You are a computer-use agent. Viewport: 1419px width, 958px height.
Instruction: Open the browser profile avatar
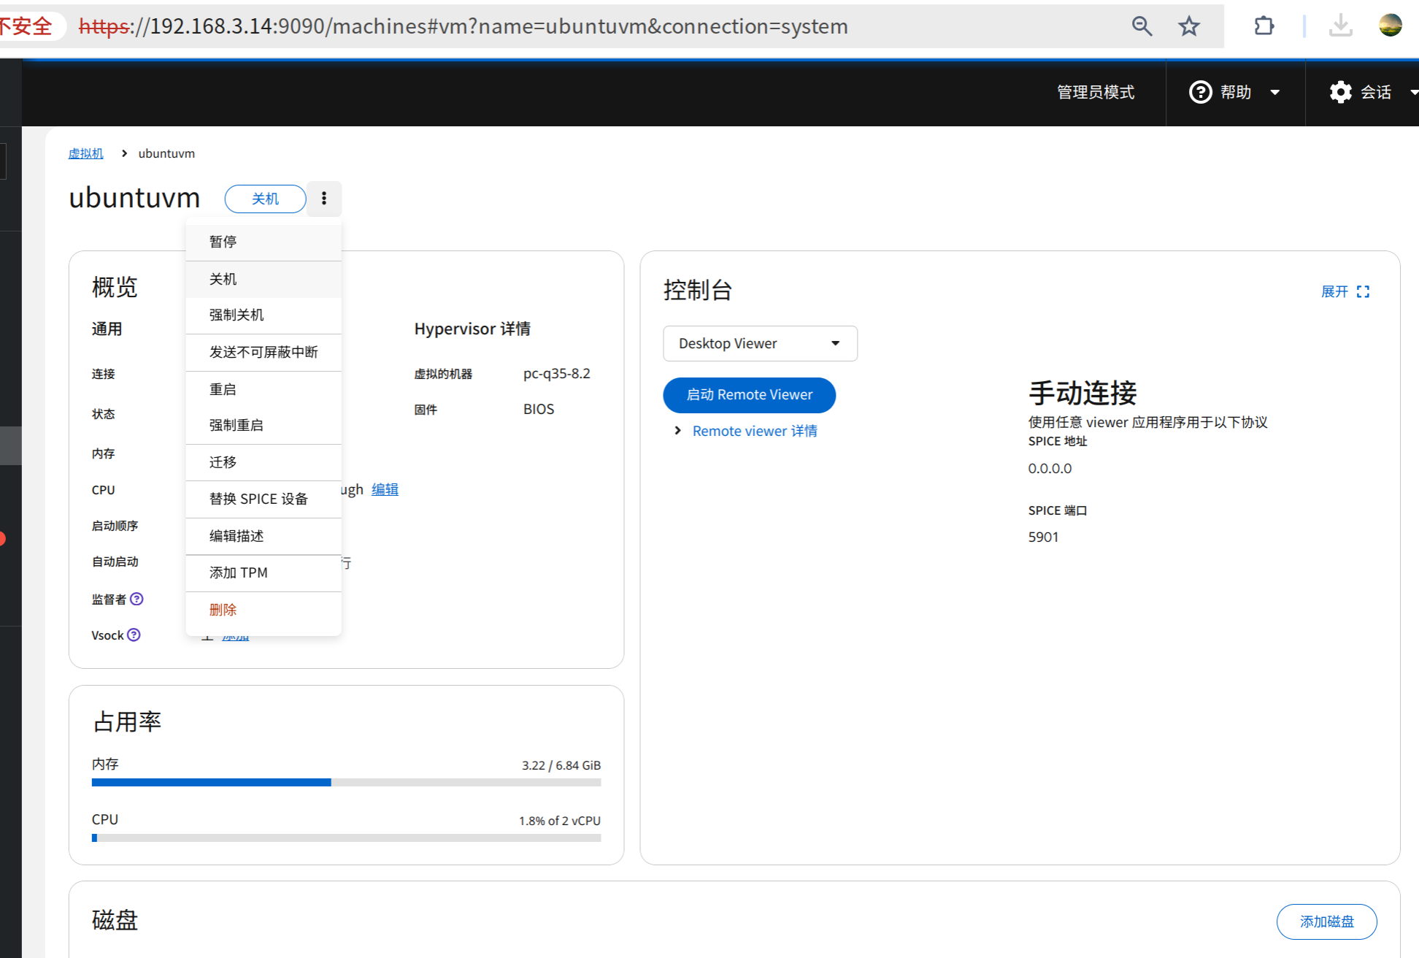(1391, 26)
